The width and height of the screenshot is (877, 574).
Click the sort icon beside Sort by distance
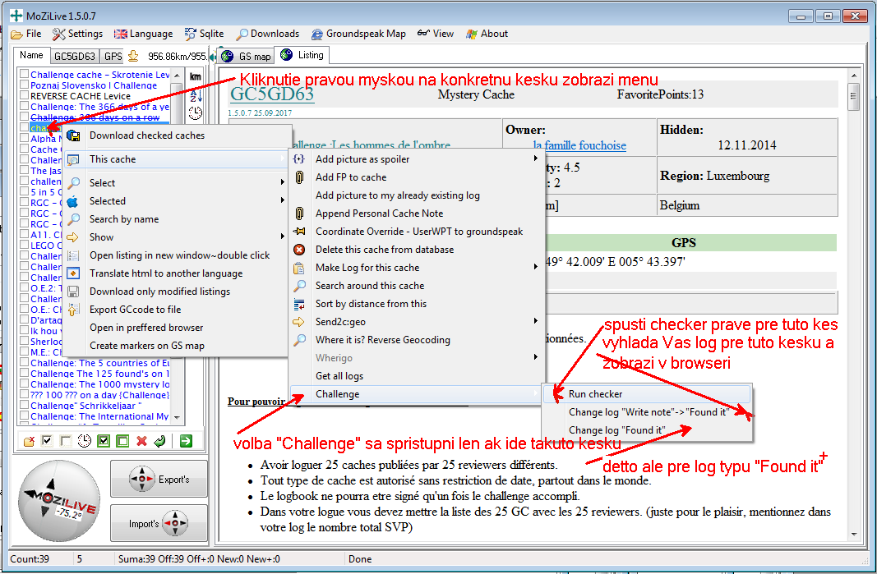(299, 304)
